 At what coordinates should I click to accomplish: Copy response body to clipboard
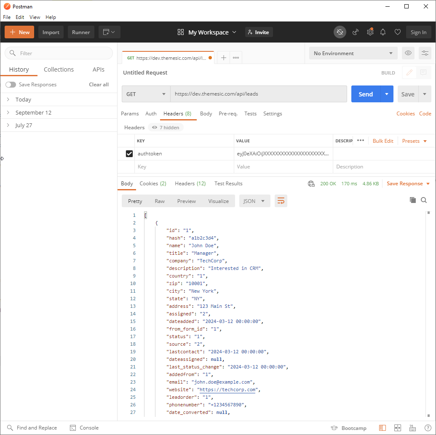(x=413, y=200)
